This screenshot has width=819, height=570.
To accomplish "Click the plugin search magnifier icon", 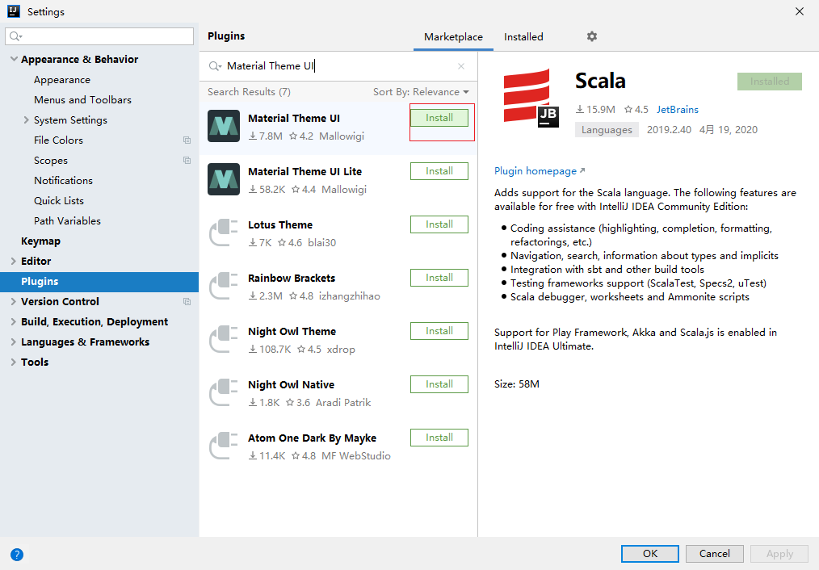I will 215,66.
